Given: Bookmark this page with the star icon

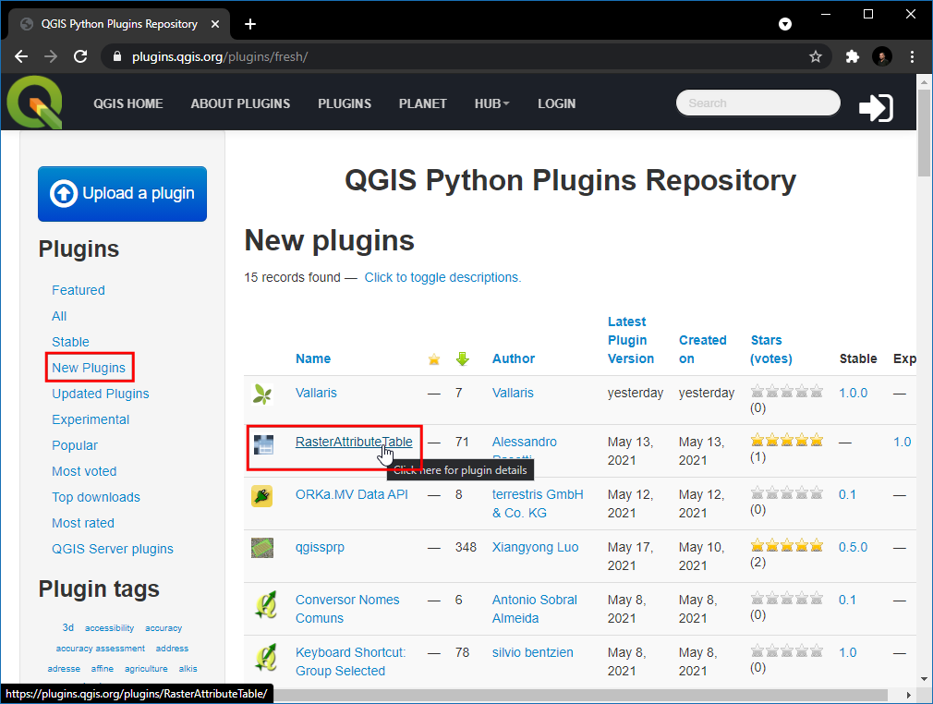Looking at the screenshot, I should (x=816, y=56).
